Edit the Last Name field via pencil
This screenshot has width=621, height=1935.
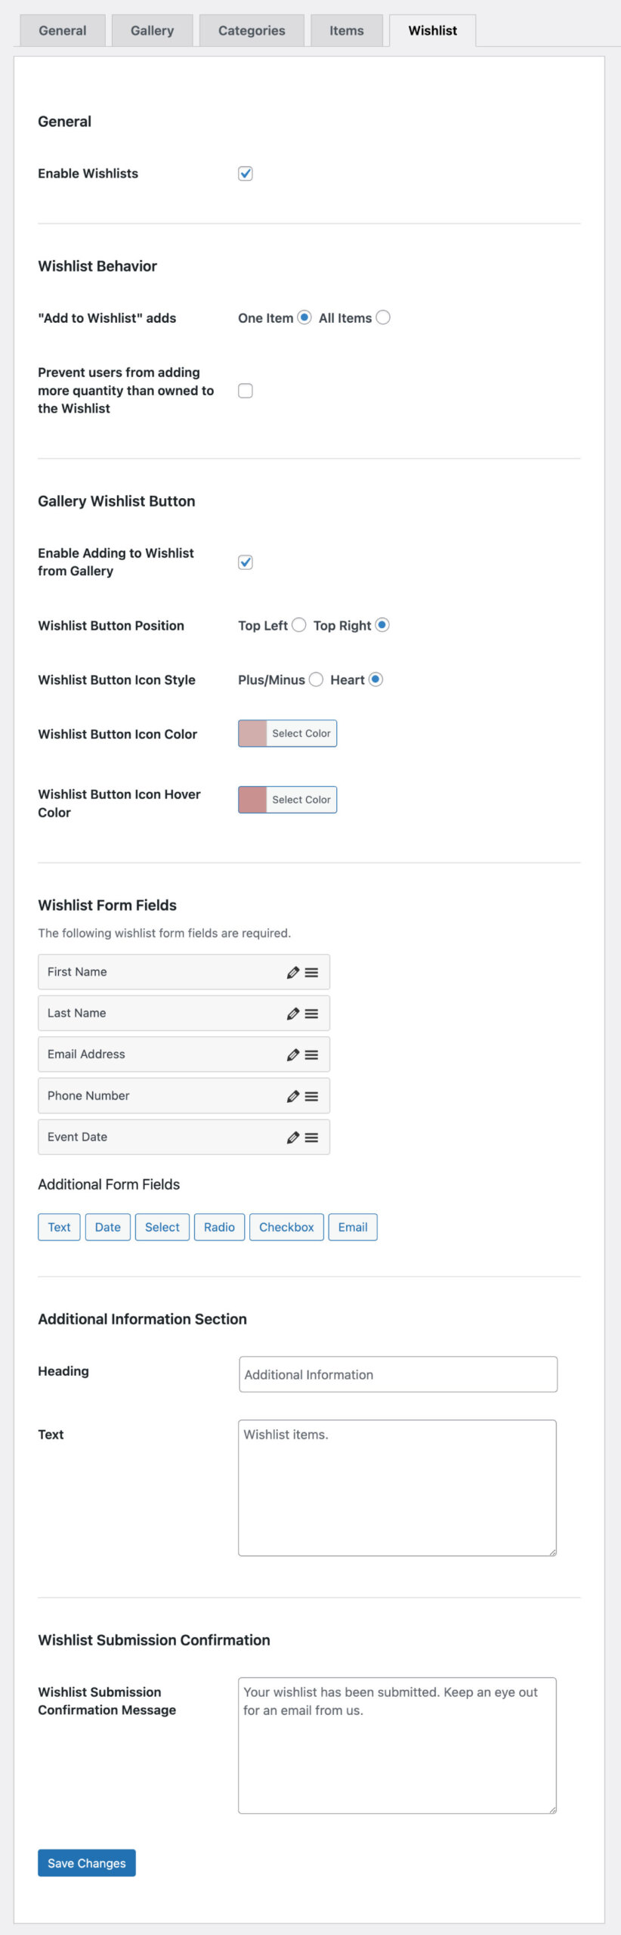(293, 1014)
